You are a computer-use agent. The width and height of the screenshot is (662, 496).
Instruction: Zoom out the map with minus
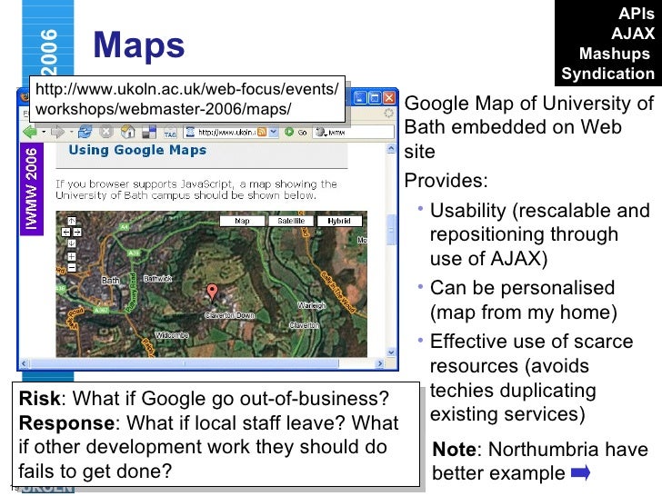72,267
